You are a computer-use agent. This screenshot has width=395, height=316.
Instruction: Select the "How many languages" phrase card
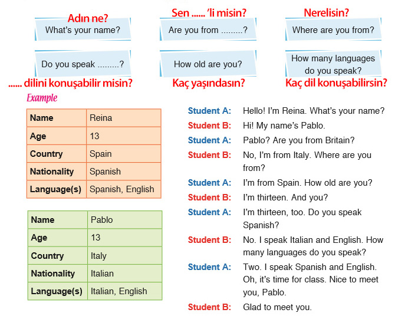click(x=333, y=64)
